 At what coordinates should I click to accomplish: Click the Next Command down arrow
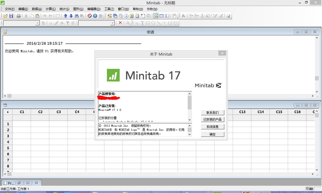click(71, 16)
